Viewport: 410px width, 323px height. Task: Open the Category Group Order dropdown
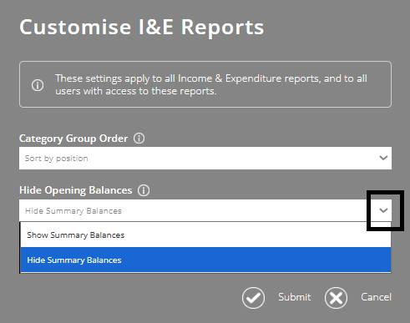pos(205,158)
